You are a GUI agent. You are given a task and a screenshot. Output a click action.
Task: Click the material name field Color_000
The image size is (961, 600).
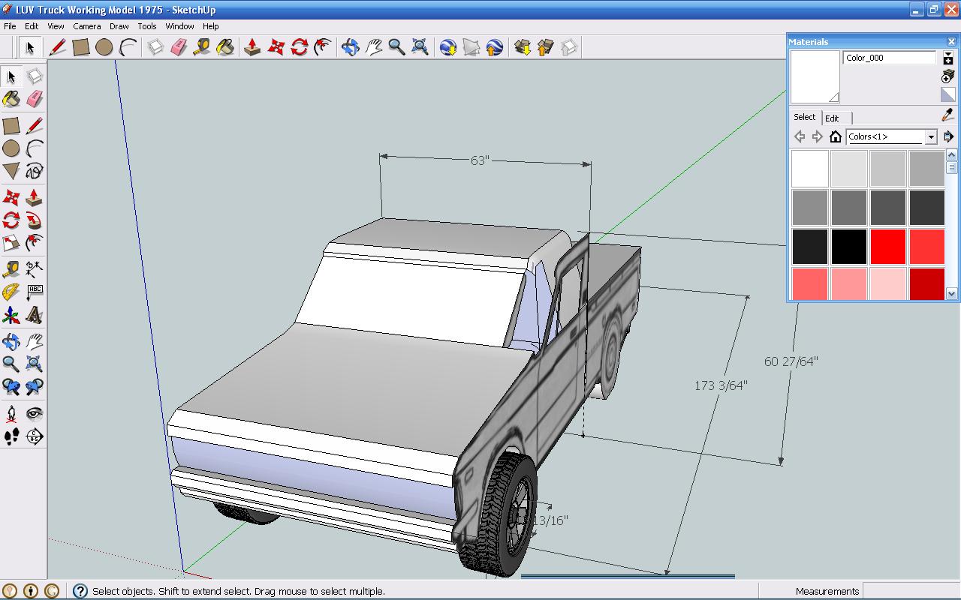889,58
